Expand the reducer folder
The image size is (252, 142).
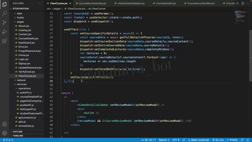coord(21,80)
